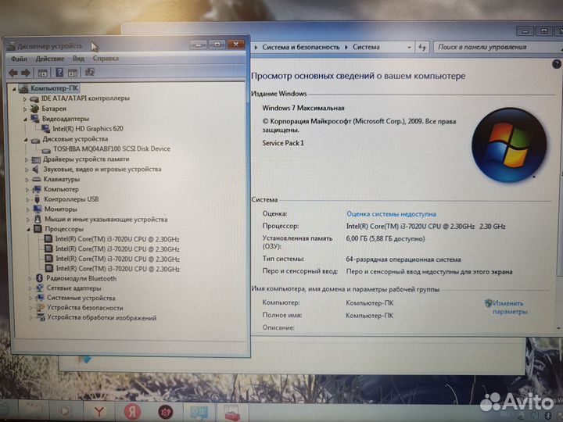Open the Yandex Browser taskbar icon

99,412
